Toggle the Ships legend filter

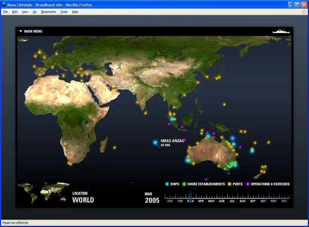coord(172,184)
